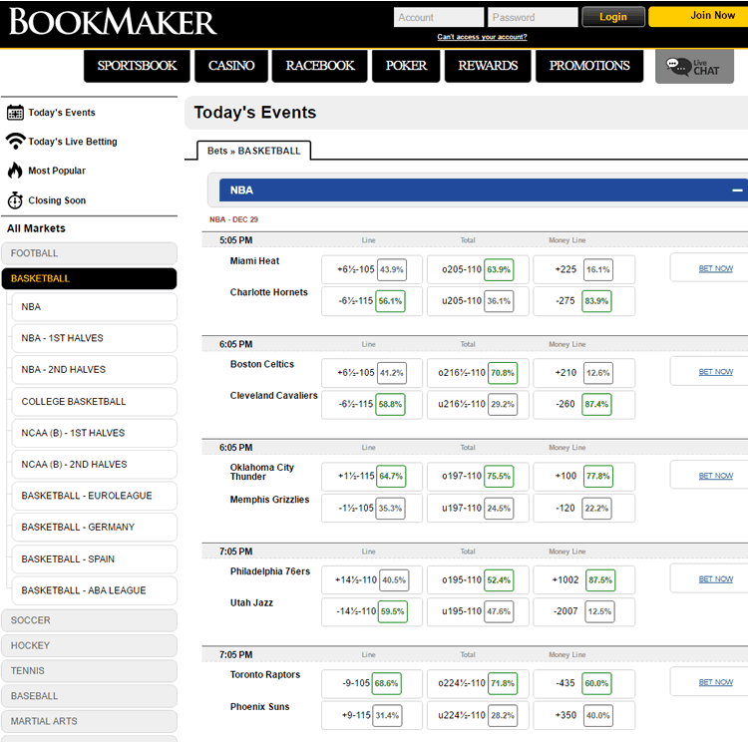748x742 pixels.
Task: Pick Memphis Grizzlies -120 money line
Action: [x=583, y=509]
